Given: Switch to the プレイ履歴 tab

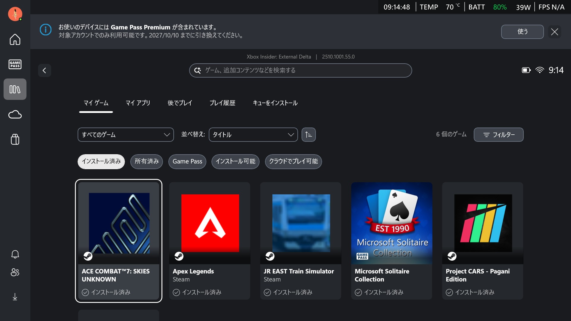Looking at the screenshot, I should (x=222, y=103).
